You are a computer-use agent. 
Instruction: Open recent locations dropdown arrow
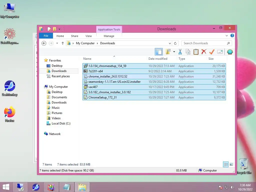57,43
